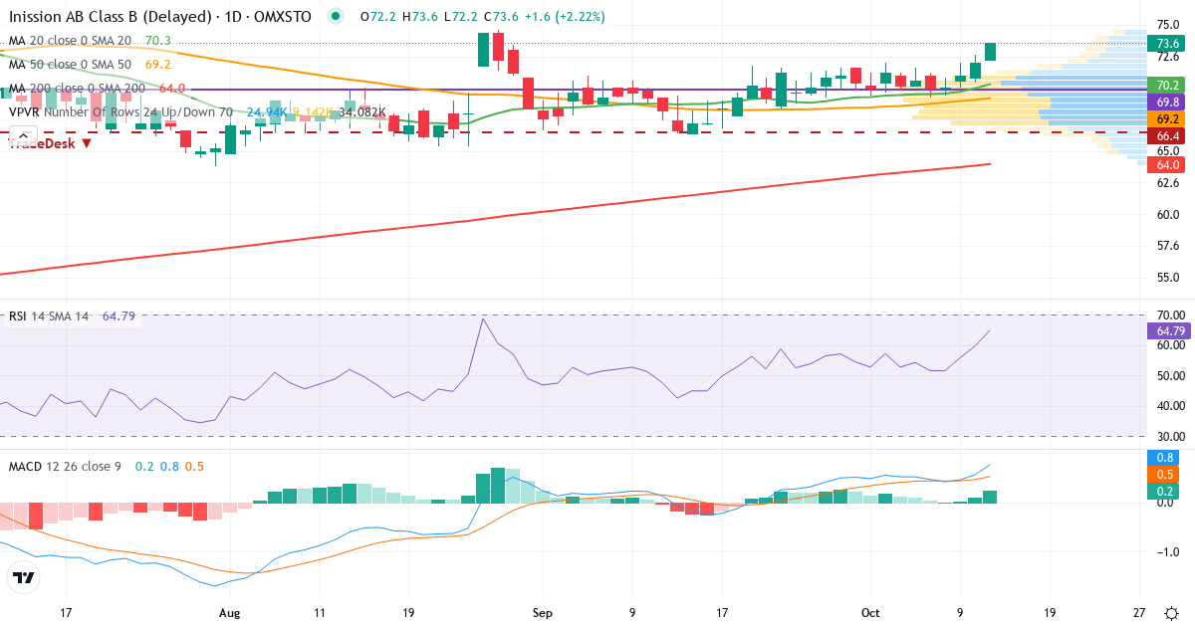Click the -1.0 MACD scale label

click(1167, 552)
